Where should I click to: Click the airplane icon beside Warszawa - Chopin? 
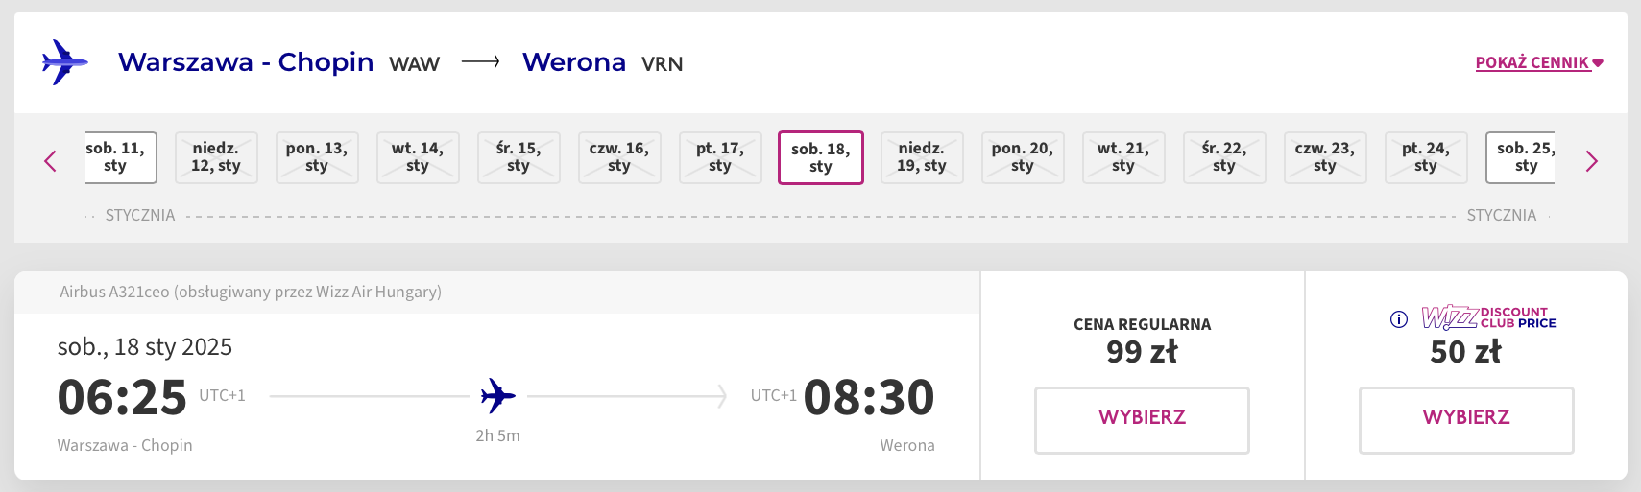(x=64, y=62)
